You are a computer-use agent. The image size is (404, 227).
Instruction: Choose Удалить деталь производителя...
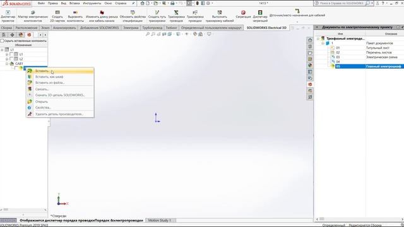60,113
